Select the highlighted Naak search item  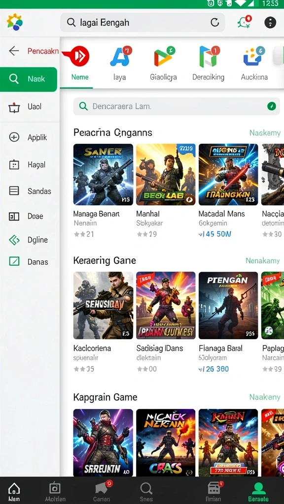[x=29, y=79]
